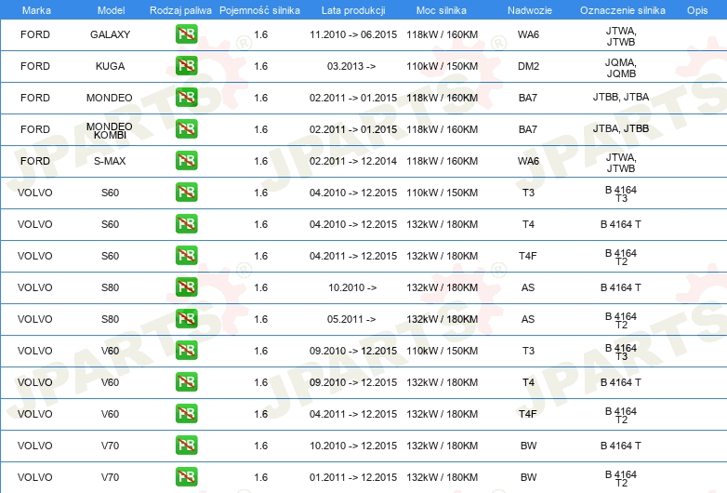727x493 pixels.
Task: Select the DM2 body code cell
Action: tap(527, 67)
